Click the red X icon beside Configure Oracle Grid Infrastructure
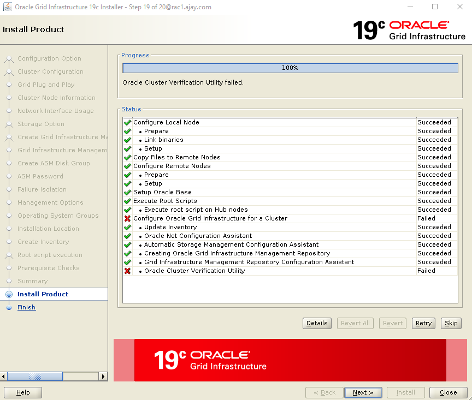Image resolution: width=472 pixels, height=400 pixels. [127, 219]
